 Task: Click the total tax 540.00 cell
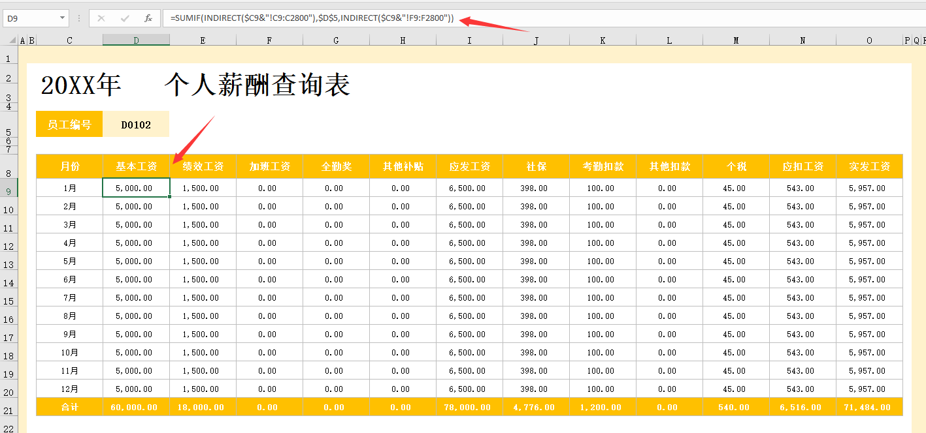pos(736,407)
